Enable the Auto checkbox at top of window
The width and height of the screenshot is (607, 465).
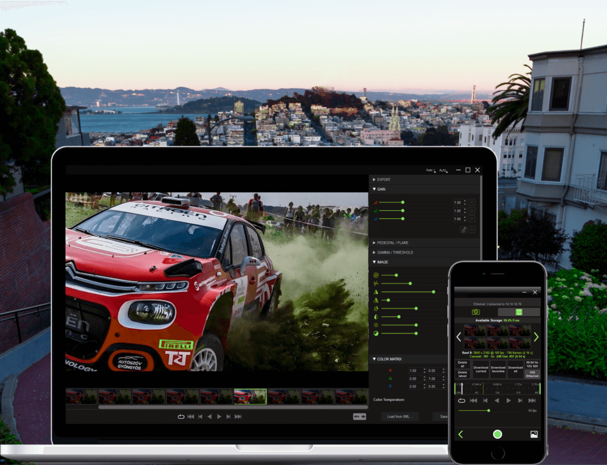(447, 171)
